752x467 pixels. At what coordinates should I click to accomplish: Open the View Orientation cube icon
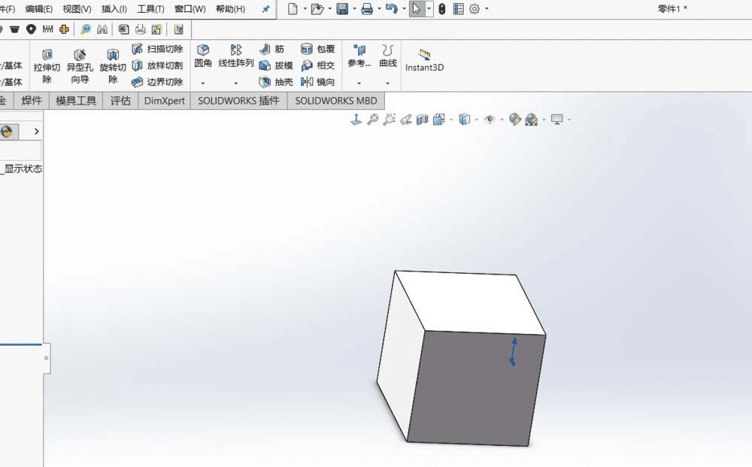tap(439, 120)
